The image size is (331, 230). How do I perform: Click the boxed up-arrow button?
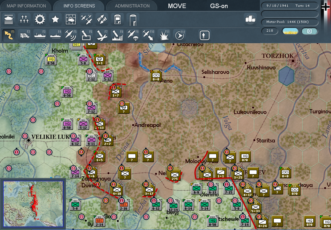click(x=204, y=35)
